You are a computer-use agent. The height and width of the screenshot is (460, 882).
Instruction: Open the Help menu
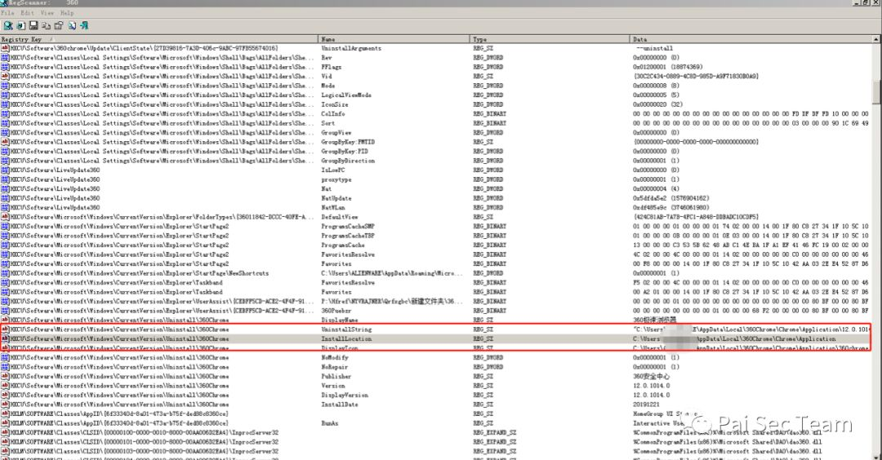coord(67,12)
